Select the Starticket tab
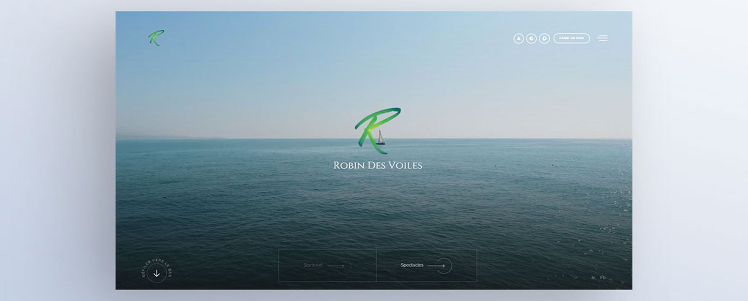Image resolution: width=748 pixels, height=301 pixels. [x=313, y=265]
